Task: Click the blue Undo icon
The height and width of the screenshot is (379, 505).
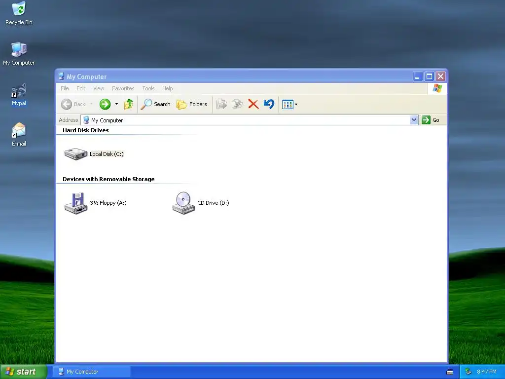Action: point(269,104)
